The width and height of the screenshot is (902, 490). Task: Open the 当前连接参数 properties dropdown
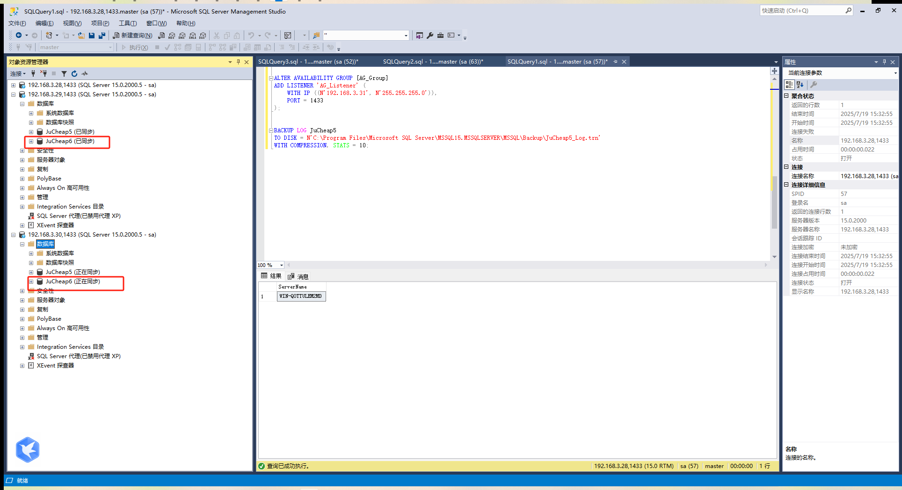[895, 73]
